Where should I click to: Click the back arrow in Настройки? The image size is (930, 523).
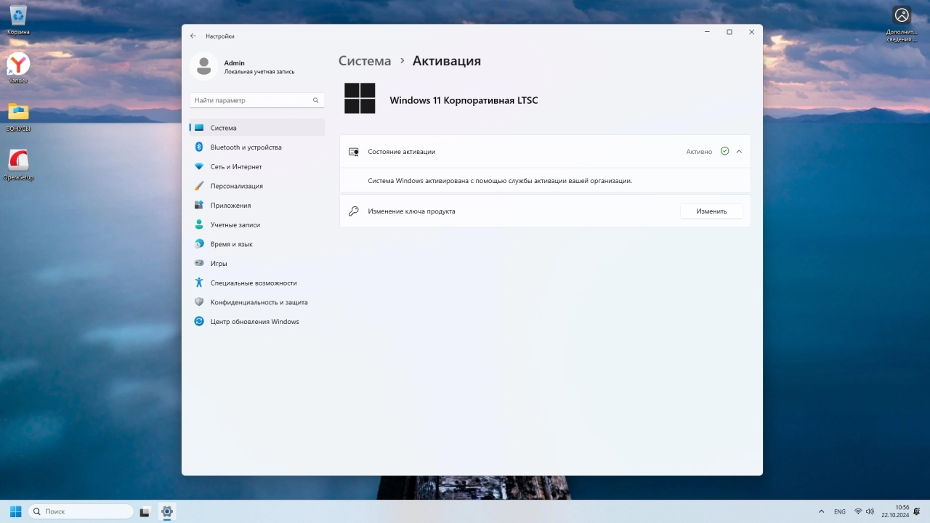tap(193, 36)
